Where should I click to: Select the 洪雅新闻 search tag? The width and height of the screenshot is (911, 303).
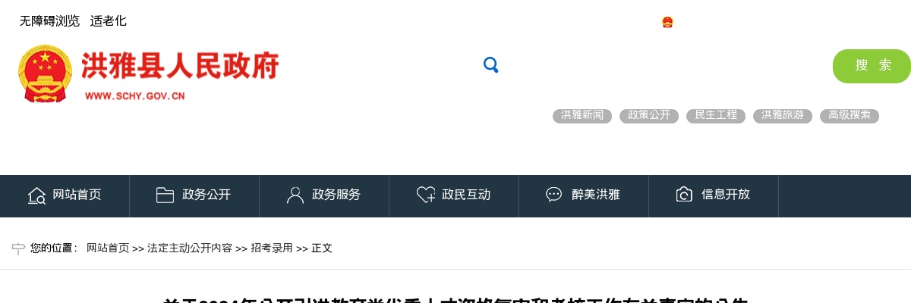pyautogui.click(x=582, y=116)
